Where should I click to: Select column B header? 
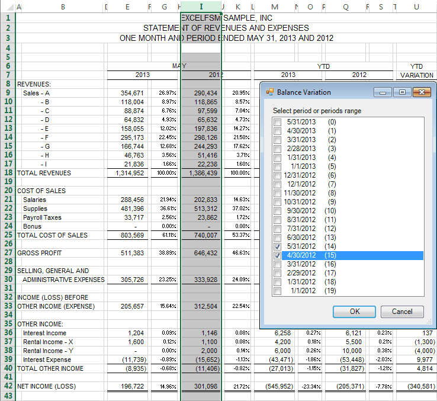63,7
